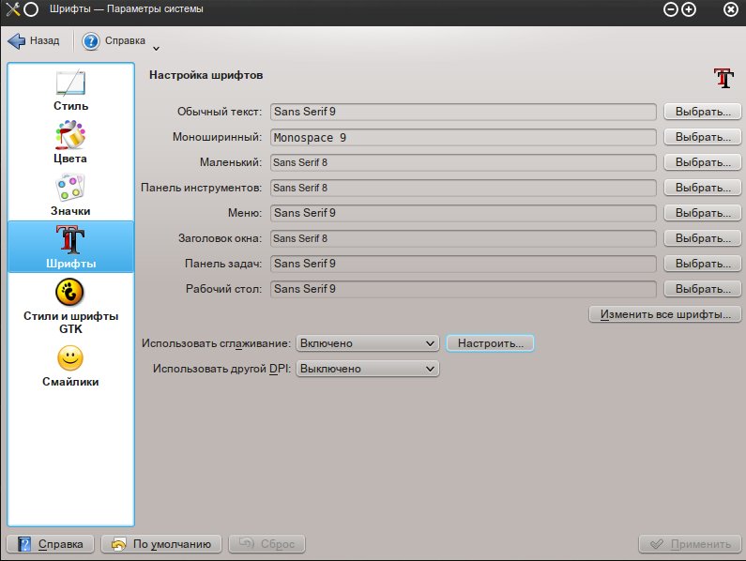Click Настроить anti-aliasing settings button
Screen dimensions: 746x561
click(x=490, y=343)
